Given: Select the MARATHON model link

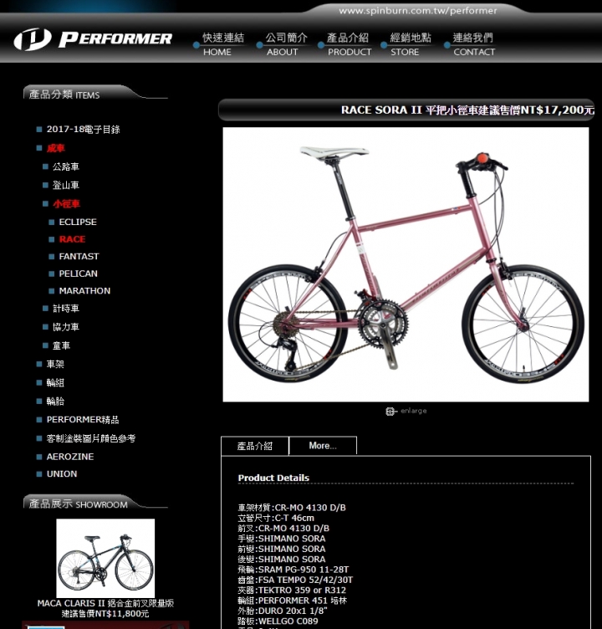Looking at the screenshot, I should (84, 291).
